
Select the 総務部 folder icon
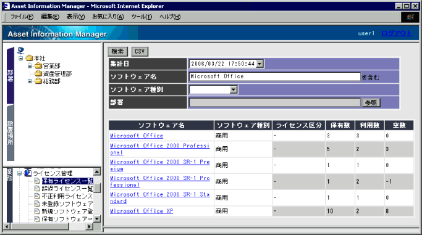click(38, 81)
